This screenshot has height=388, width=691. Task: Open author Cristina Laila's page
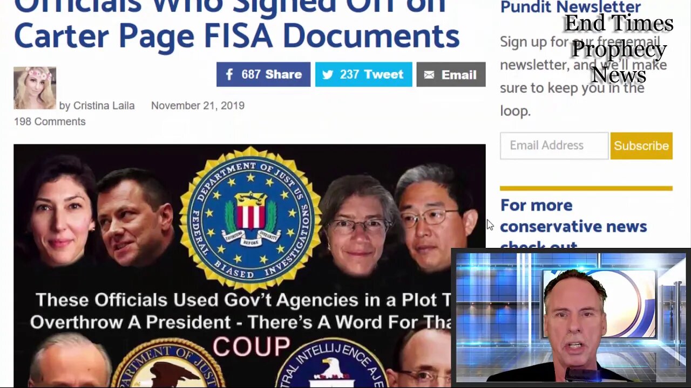104,106
